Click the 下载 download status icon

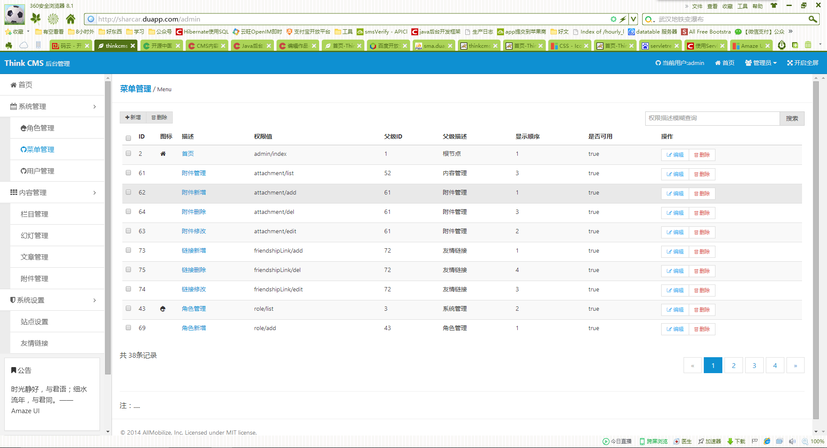coord(737,441)
